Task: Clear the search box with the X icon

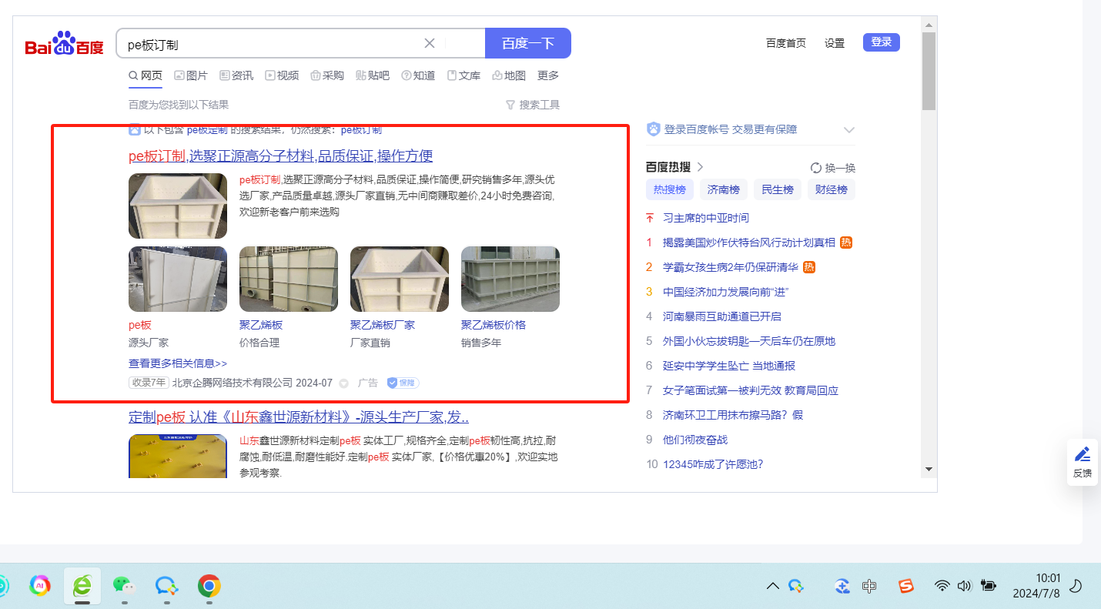Action: [430, 43]
